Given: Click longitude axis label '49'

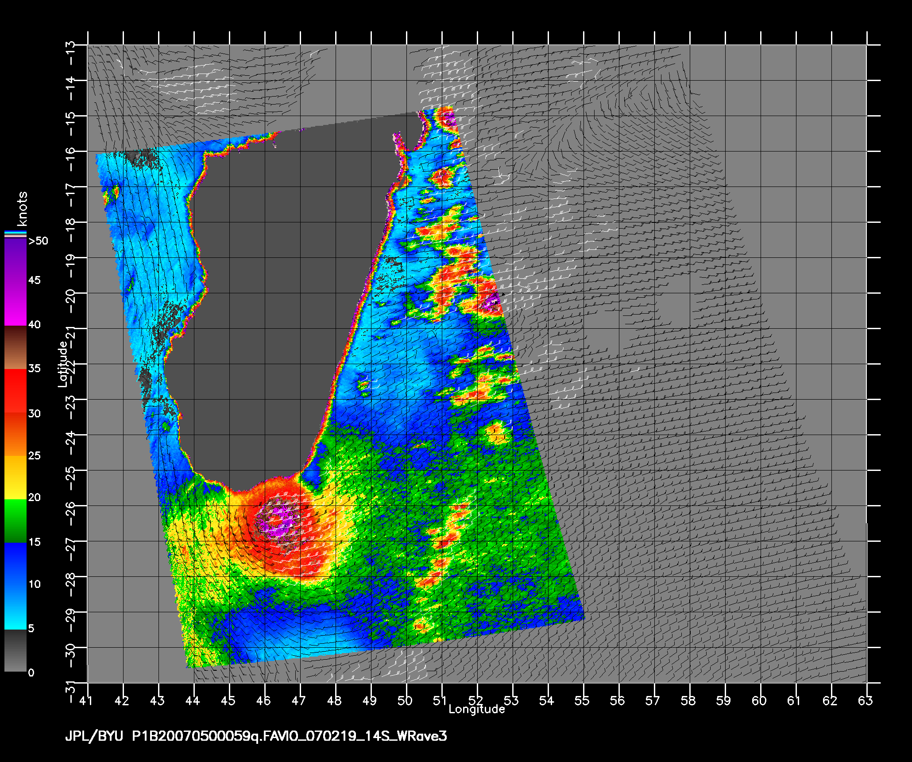Looking at the screenshot, I should click(370, 700).
